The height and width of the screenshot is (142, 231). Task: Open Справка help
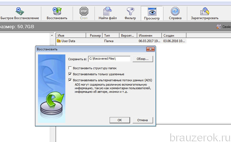click(x=175, y=14)
